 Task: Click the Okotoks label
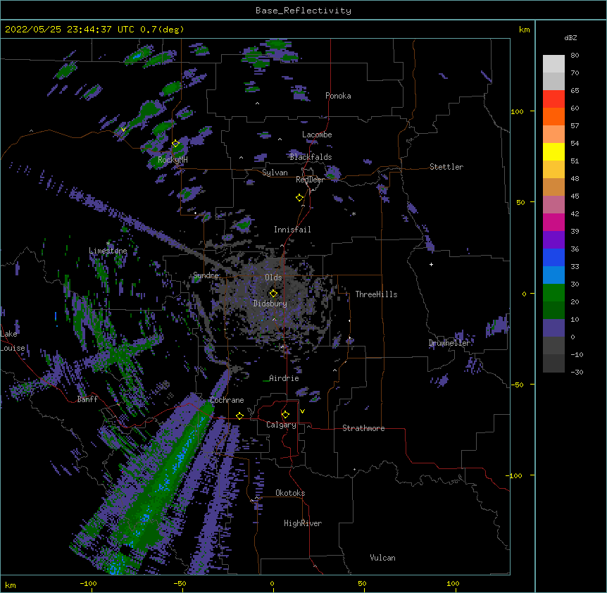pos(290,493)
